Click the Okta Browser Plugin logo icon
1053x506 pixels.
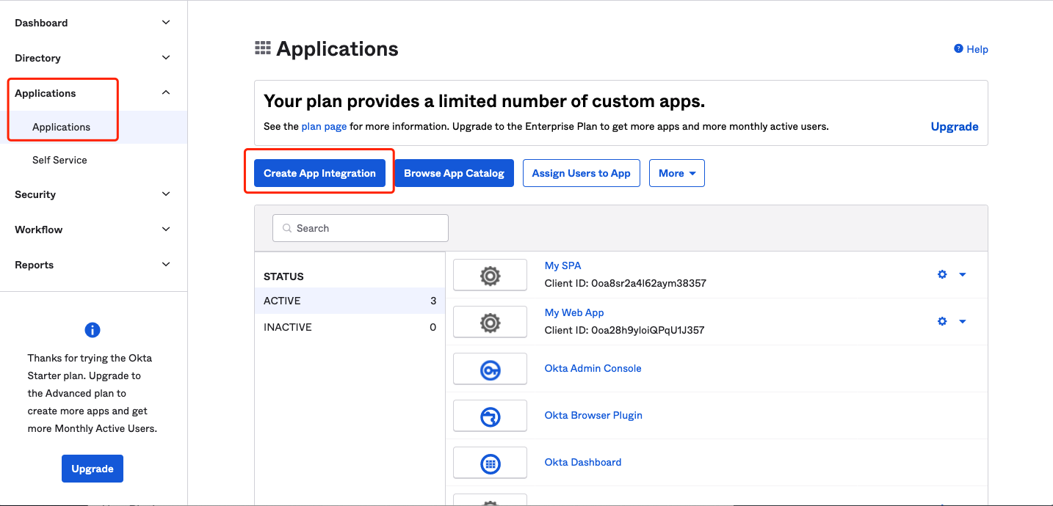click(x=490, y=417)
